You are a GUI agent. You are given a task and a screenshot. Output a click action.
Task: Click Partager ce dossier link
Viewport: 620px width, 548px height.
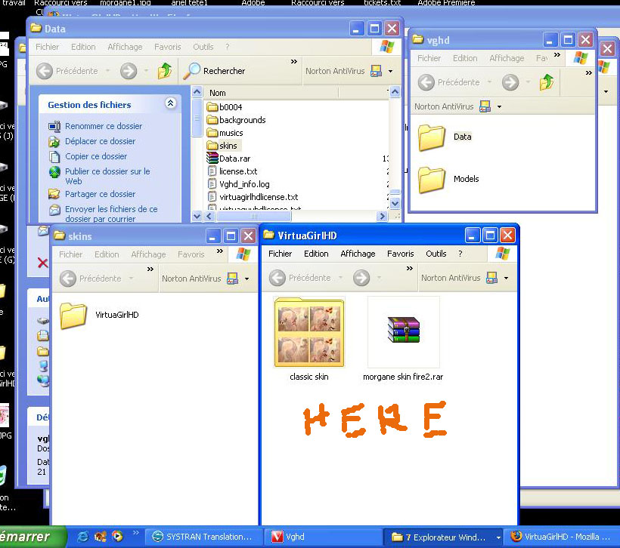[x=101, y=194]
